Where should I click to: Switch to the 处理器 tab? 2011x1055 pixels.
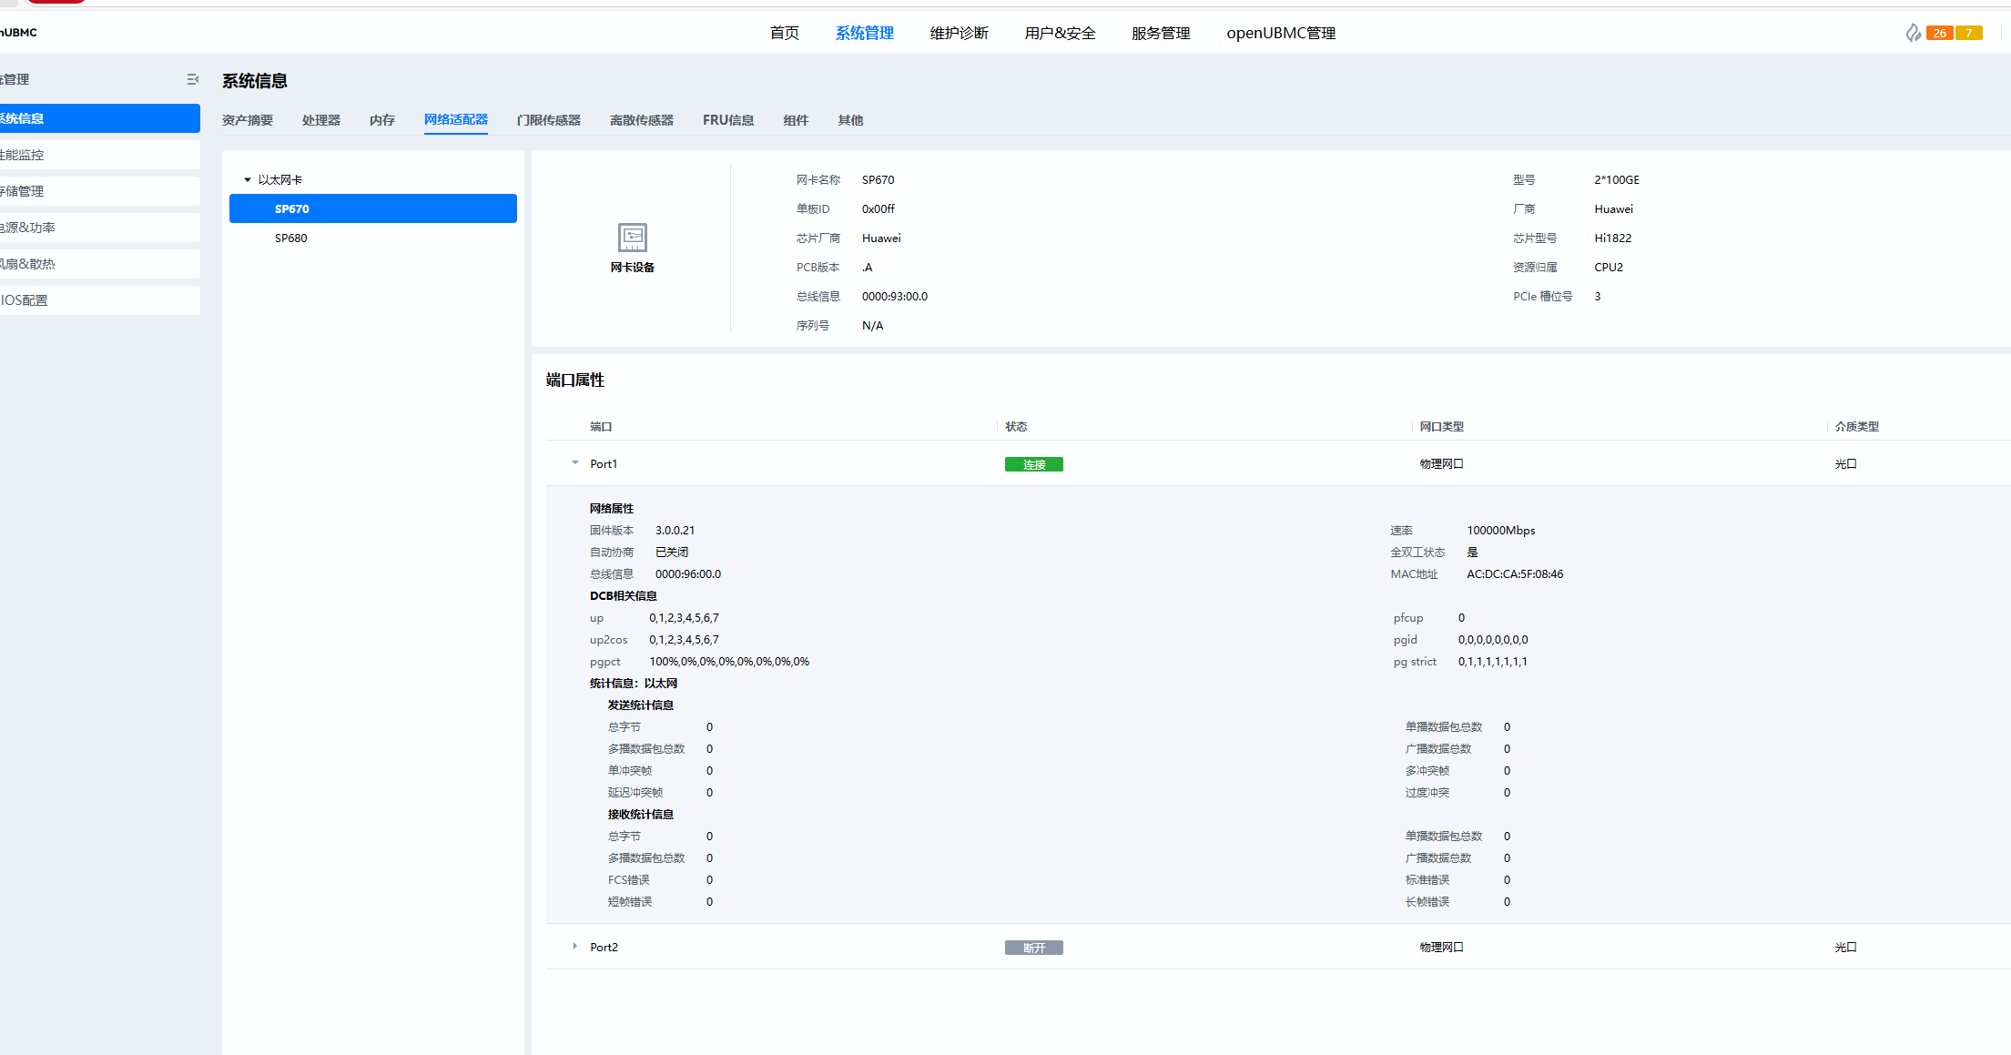tap(320, 120)
